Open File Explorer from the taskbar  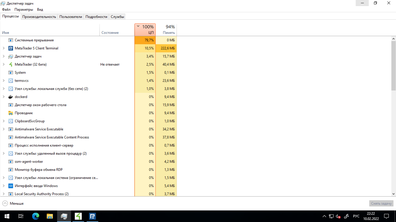[50, 216]
